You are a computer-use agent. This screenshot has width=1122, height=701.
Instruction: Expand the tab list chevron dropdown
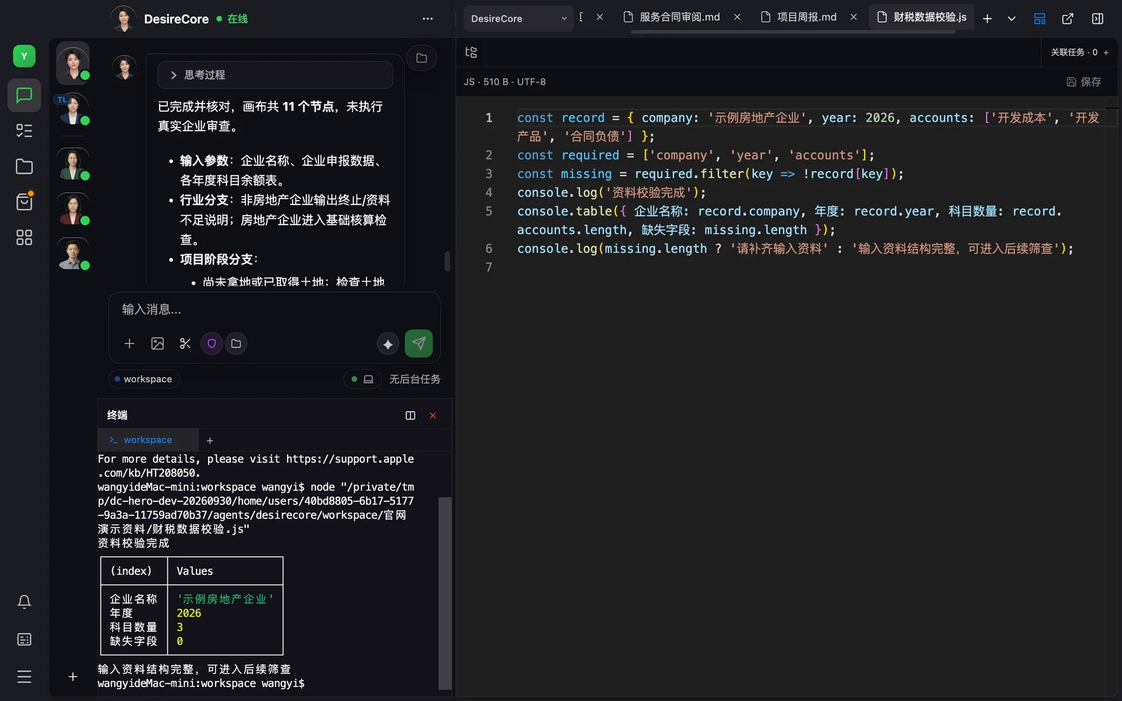(x=1012, y=19)
